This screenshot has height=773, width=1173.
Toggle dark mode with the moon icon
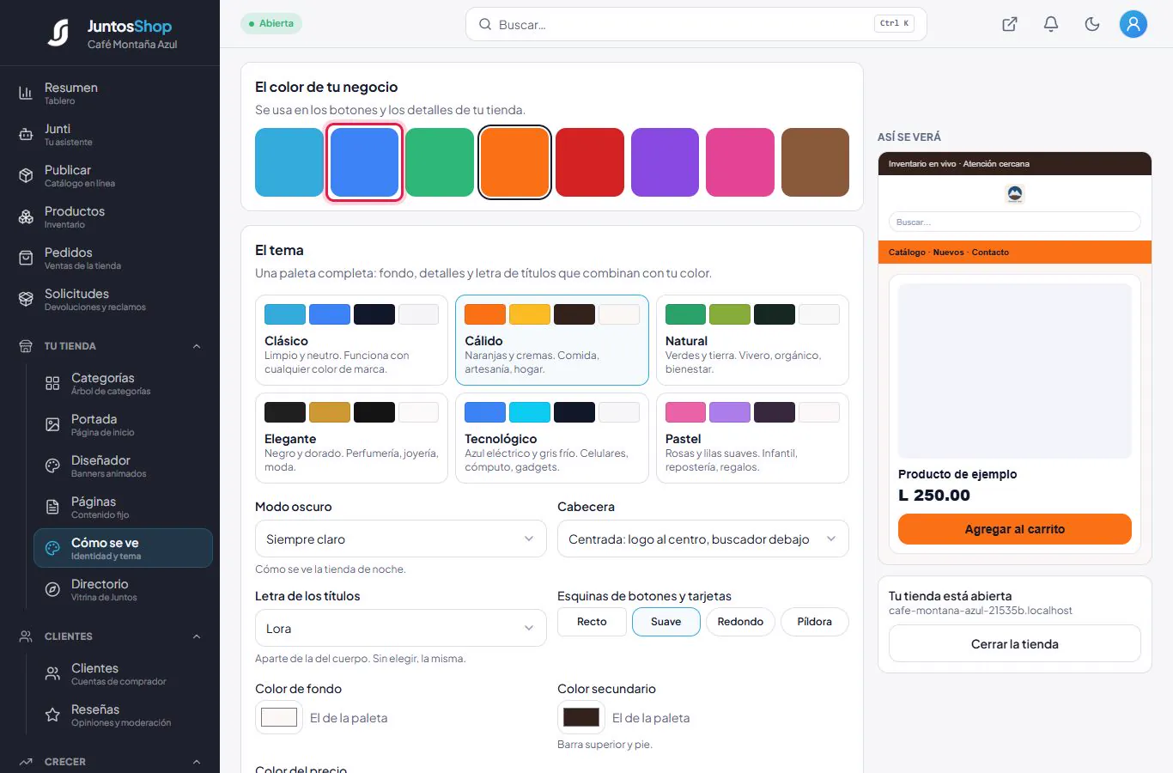pyautogui.click(x=1092, y=24)
